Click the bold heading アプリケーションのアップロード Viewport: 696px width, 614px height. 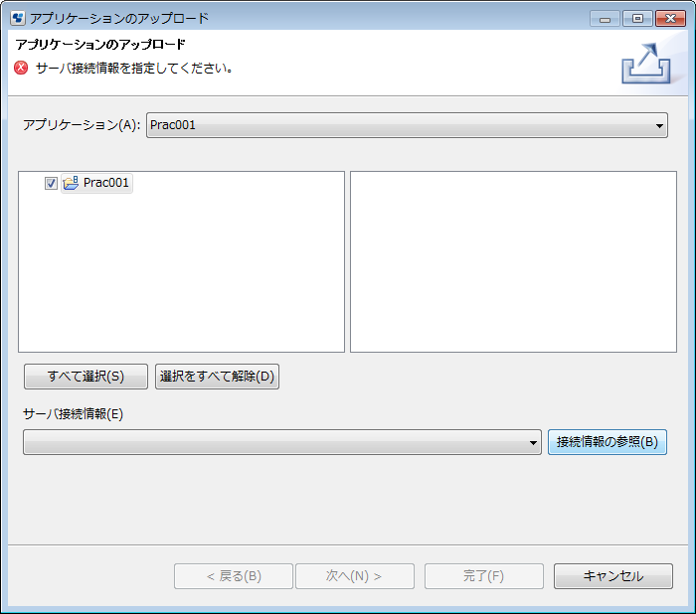100,45
